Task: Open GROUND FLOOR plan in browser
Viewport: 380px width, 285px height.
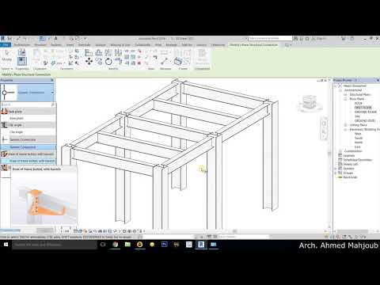Action: click(365, 112)
